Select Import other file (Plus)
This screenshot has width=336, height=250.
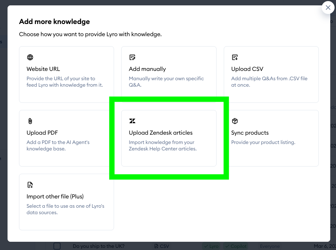tap(55, 196)
